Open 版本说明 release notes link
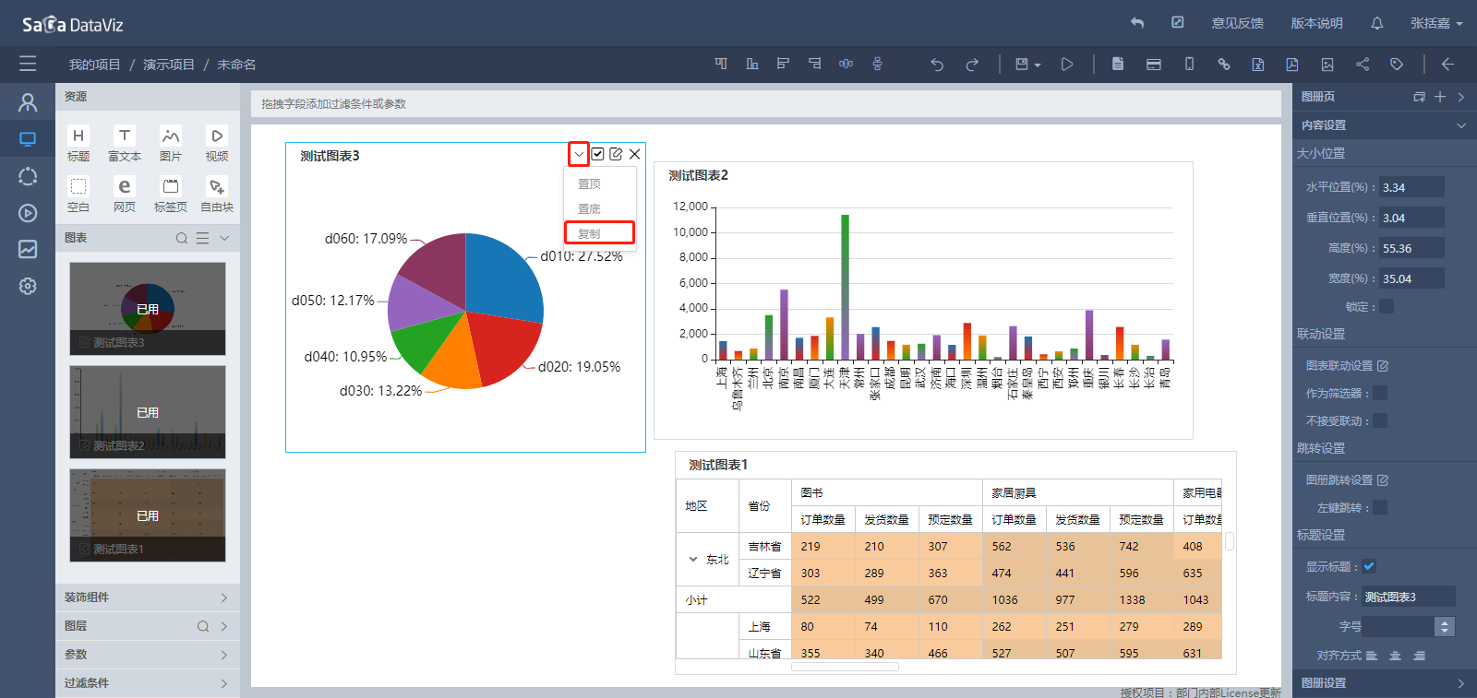Image resolution: width=1477 pixels, height=698 pixels. coord(1316,23)
